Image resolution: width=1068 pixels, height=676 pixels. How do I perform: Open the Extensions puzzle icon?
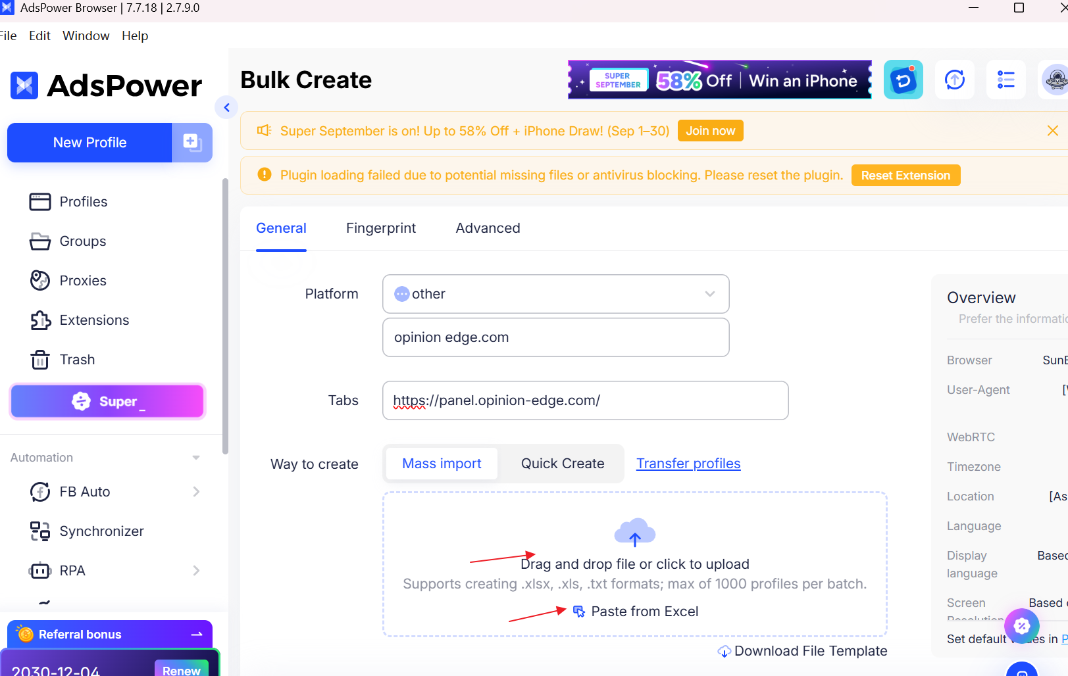pyautogui.click(x=40, y=320)
